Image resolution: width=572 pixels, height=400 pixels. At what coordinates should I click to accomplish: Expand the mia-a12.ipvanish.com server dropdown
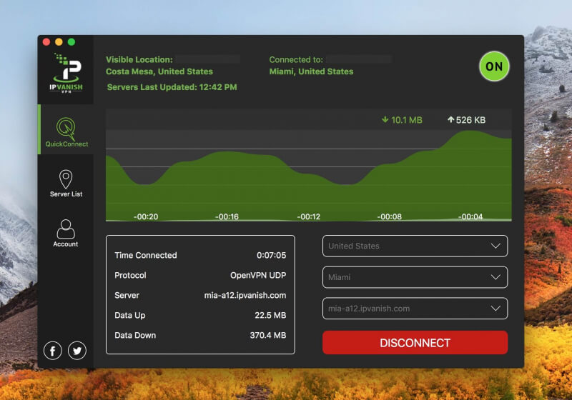[415, 309]
